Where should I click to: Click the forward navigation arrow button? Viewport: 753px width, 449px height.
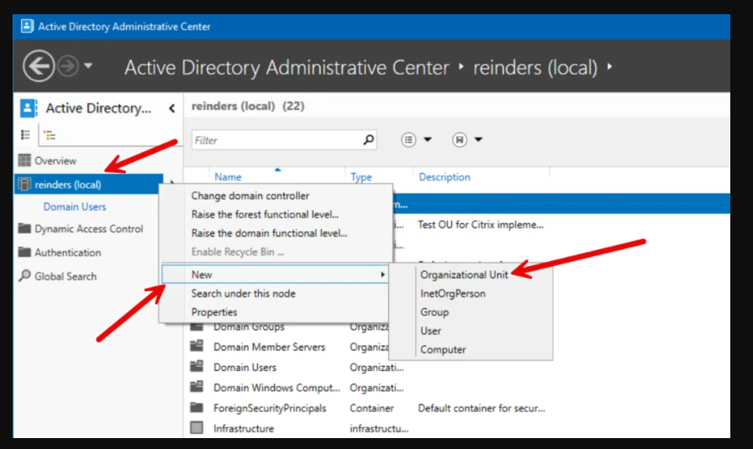click(x=68, y=67)
